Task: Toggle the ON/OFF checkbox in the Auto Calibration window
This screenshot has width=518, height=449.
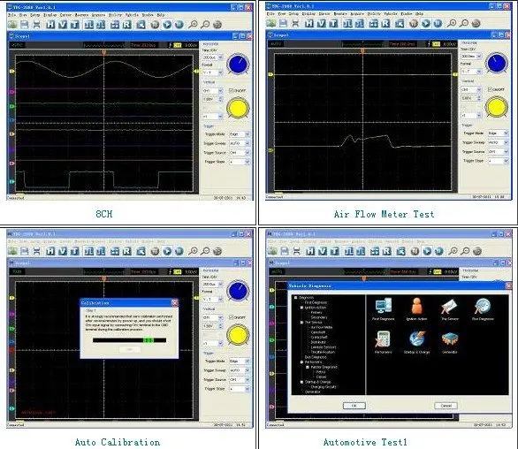Action: (x=232, y=317)
